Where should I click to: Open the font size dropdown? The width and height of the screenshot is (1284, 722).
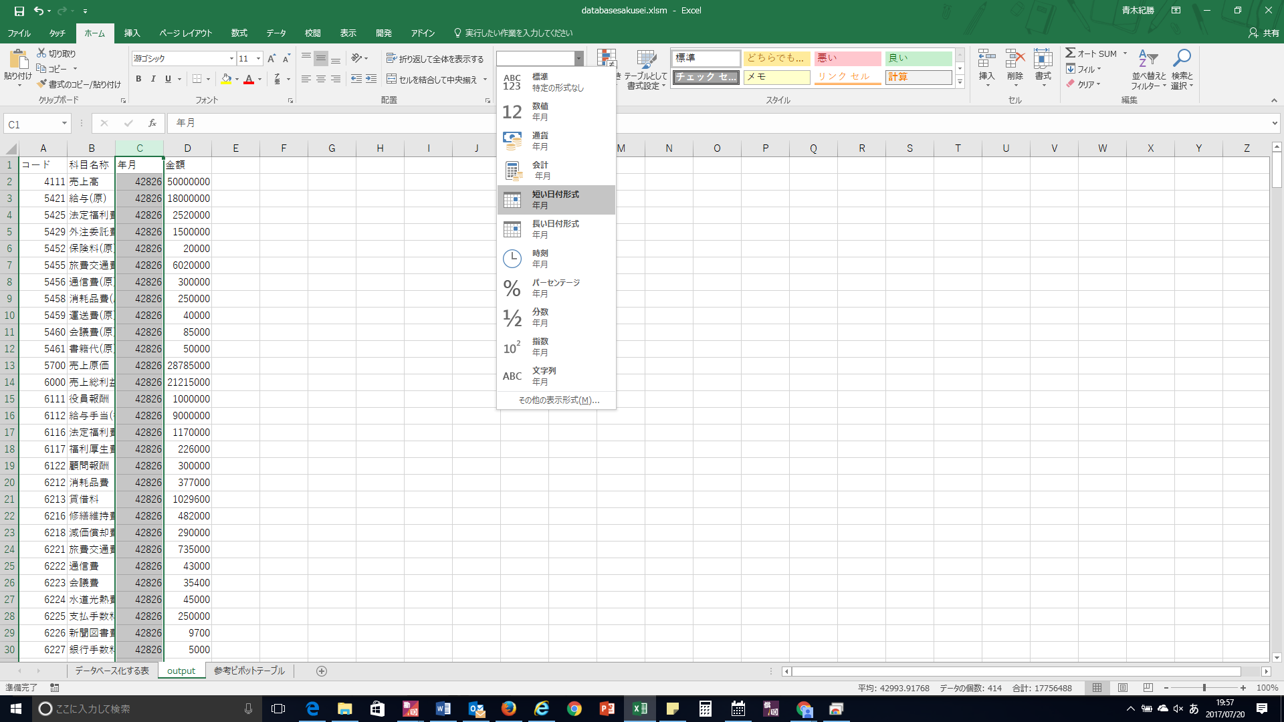(x=258, y=59)
